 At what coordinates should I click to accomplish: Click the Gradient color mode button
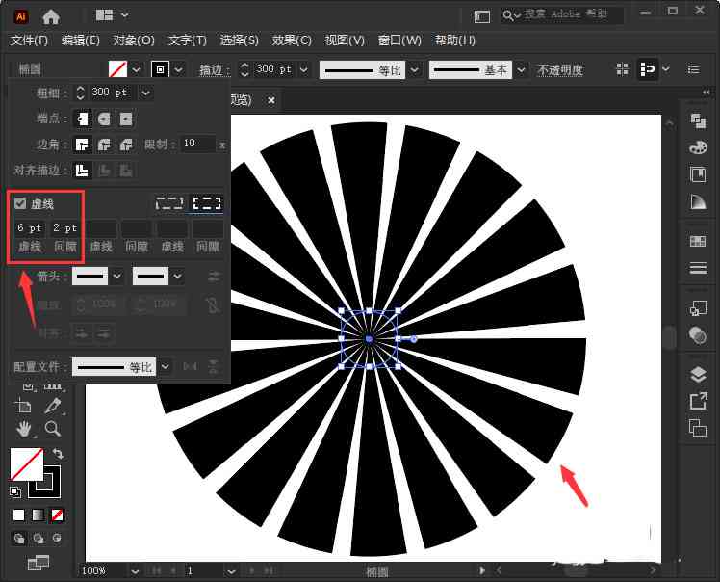[39, 515]
